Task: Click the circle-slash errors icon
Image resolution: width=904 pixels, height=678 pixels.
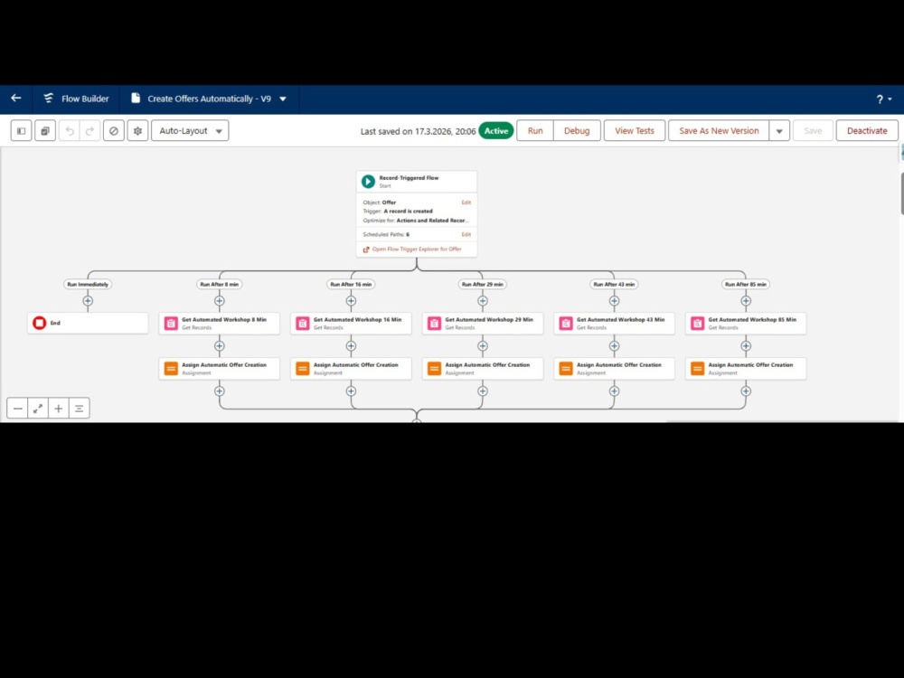Action: tap(114, 131)
